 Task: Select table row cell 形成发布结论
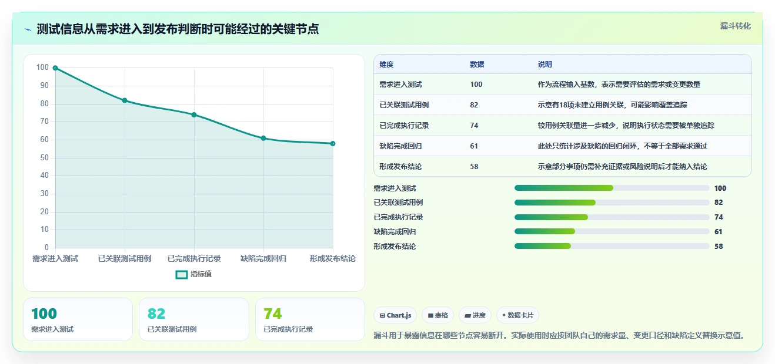(x=400, y=167)
